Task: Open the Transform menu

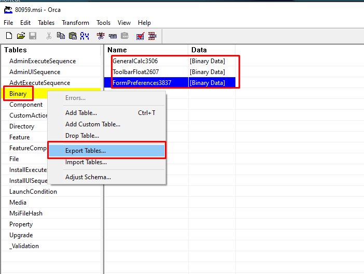Action: 75,23
